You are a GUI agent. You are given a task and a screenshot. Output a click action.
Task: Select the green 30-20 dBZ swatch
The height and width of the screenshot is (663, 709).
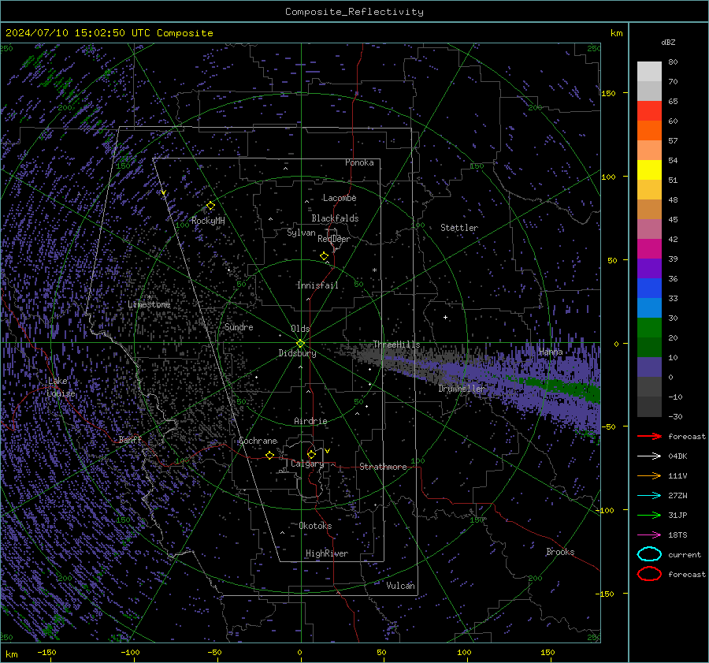[x=649, y=327]
